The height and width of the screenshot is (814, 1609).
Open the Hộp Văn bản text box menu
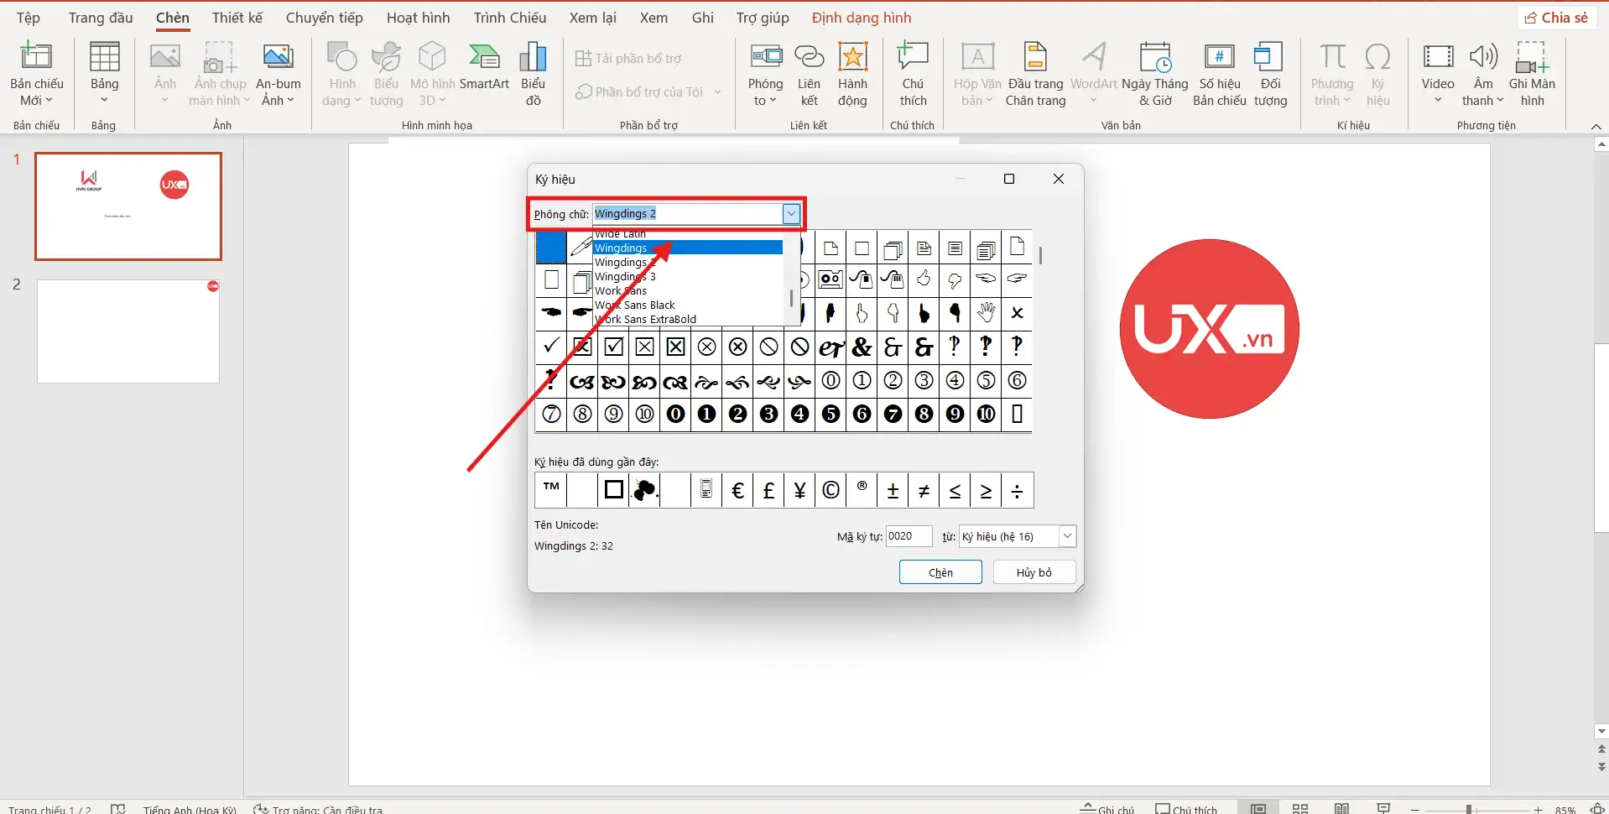[977, 75]
